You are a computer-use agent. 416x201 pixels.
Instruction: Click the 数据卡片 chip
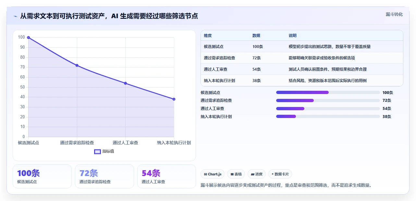[280, 174]
